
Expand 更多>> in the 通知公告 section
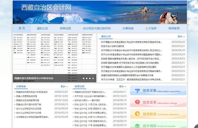(181, 37)
